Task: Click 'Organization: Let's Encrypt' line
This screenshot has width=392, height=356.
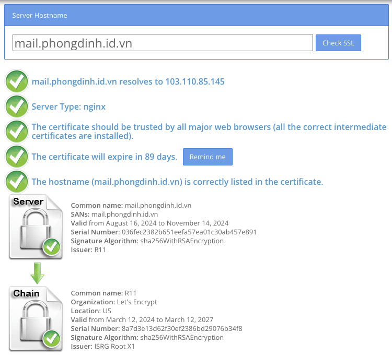Action: (x=114, y=302)
